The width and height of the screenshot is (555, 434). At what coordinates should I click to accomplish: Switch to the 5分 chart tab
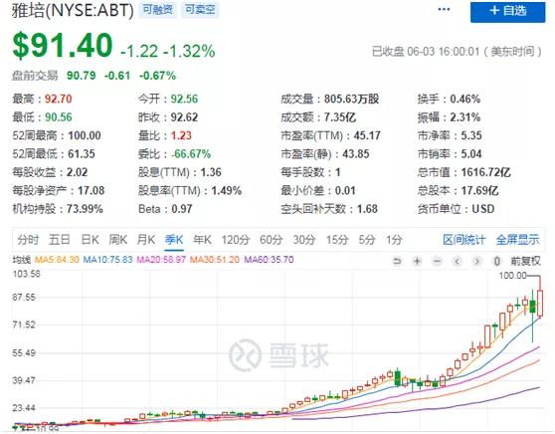pos(367,240)
